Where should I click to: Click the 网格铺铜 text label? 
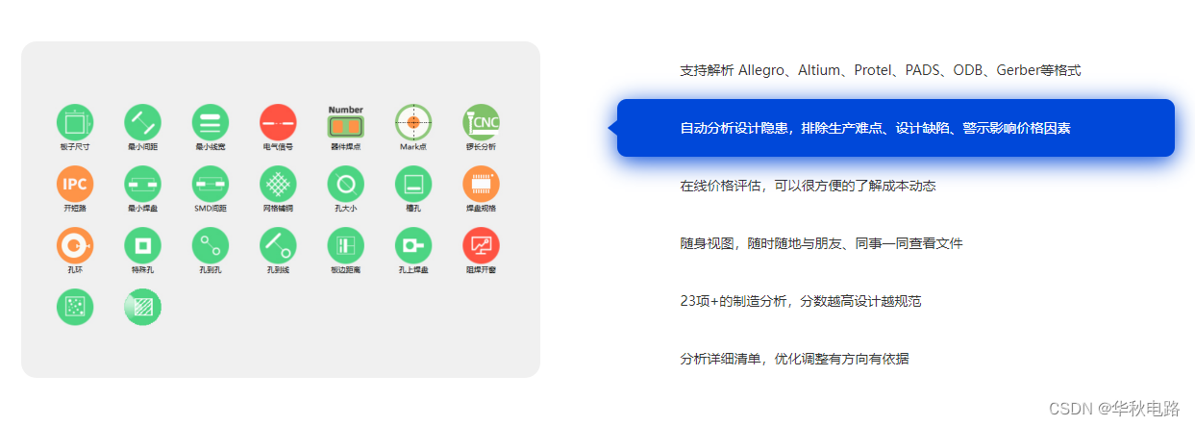pyautogui.click(x=278, y=209)
